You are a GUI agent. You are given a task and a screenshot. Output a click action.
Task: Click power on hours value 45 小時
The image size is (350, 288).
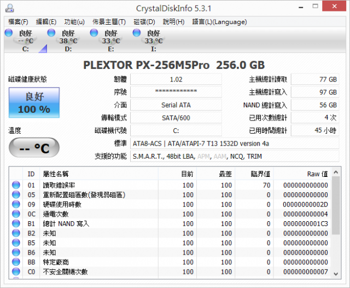315,130
